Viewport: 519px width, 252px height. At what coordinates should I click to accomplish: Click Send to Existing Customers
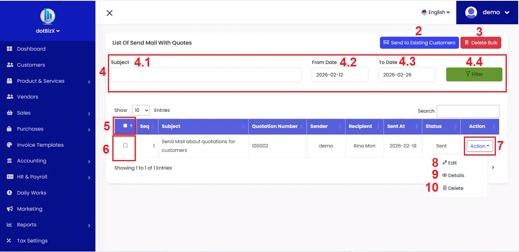pyautogui.click(x=419, y=43)
